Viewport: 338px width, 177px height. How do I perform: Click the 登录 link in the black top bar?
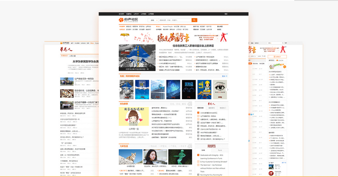pos(226,14)
